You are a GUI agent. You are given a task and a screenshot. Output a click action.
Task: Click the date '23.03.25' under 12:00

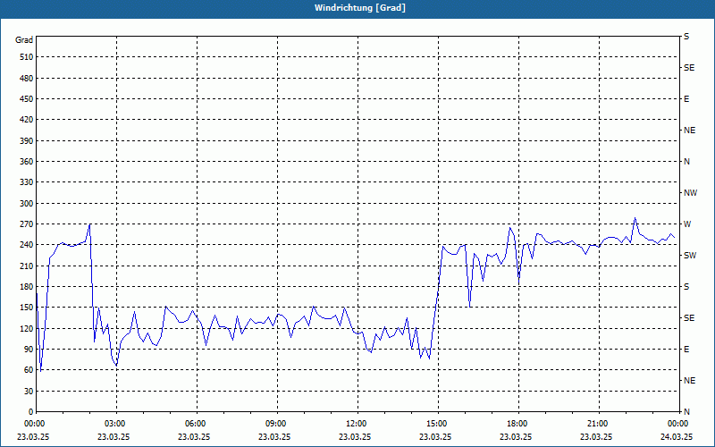(355, 437)
